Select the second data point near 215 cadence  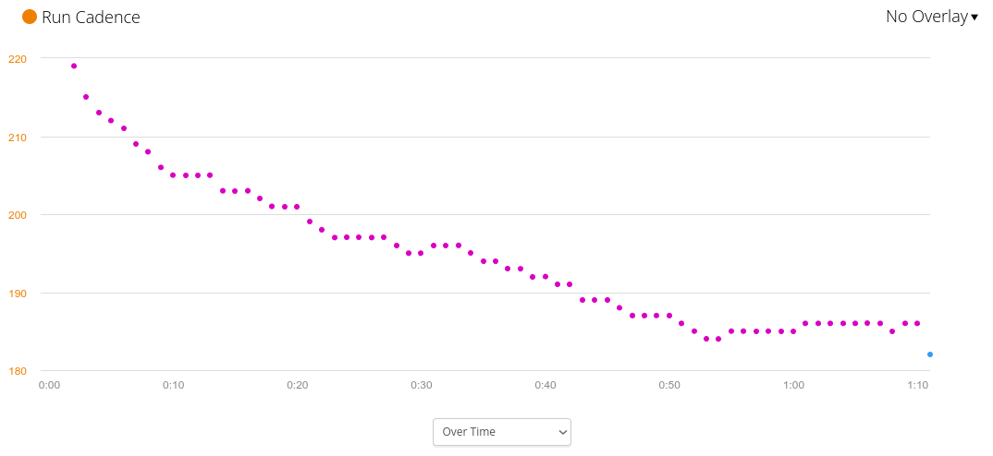tap(86, 97)
